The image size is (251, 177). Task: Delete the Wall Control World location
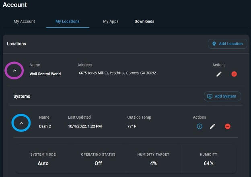[x=234, y=74]
